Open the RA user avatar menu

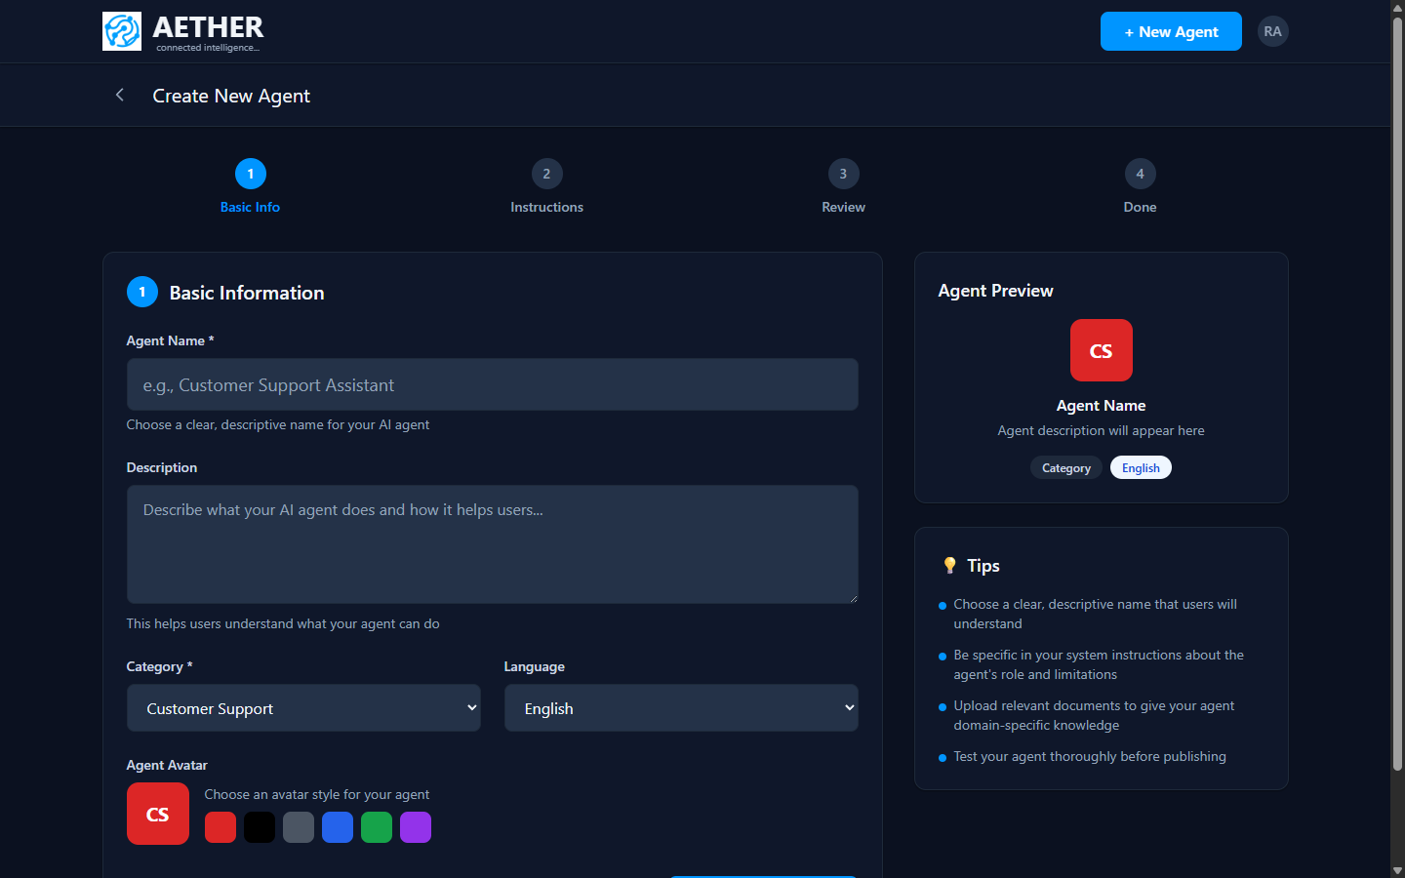(x=1272, y=31)
